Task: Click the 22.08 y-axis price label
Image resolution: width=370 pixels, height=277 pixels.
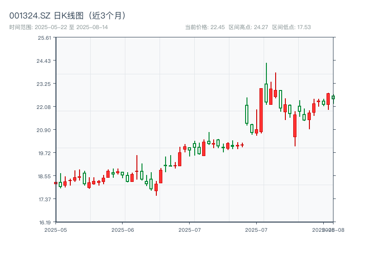Action: click(x=44, y=107)
